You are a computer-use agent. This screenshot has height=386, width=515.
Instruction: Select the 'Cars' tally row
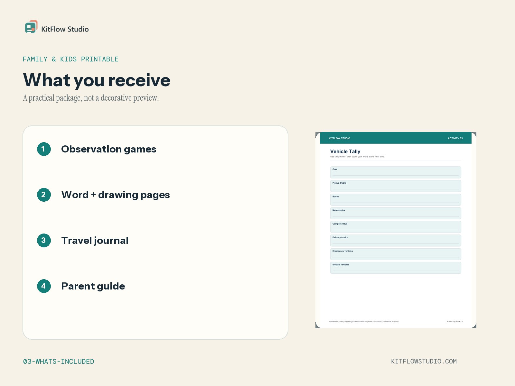point(396,172)
